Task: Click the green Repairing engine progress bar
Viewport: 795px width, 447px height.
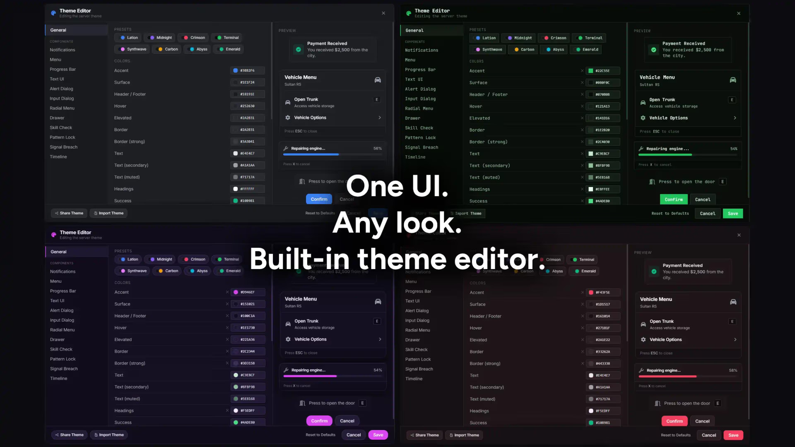Action: click(x=688, y=154)
